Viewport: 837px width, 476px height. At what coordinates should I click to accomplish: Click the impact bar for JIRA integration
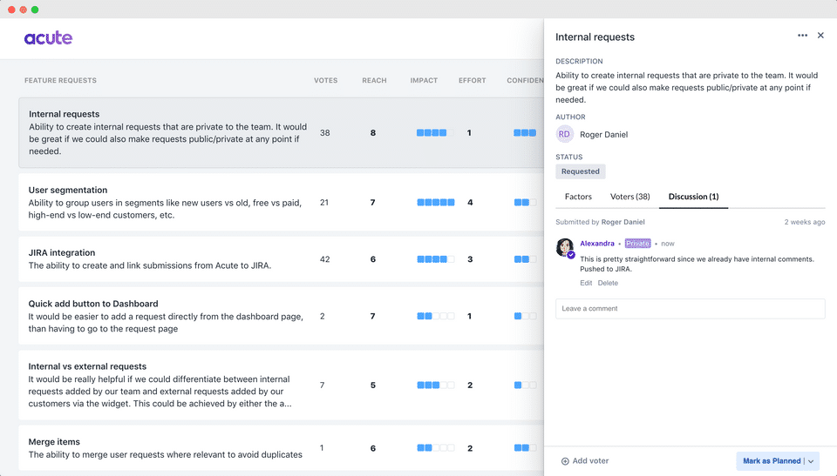[x=436, y=259]
